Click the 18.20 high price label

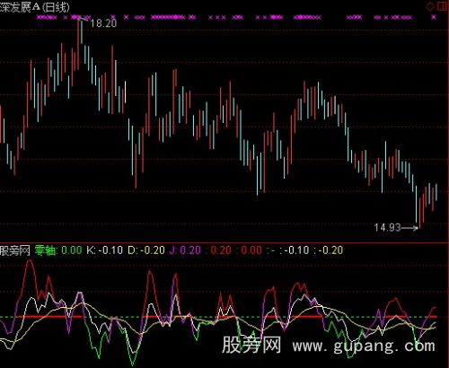click(103, 23)
